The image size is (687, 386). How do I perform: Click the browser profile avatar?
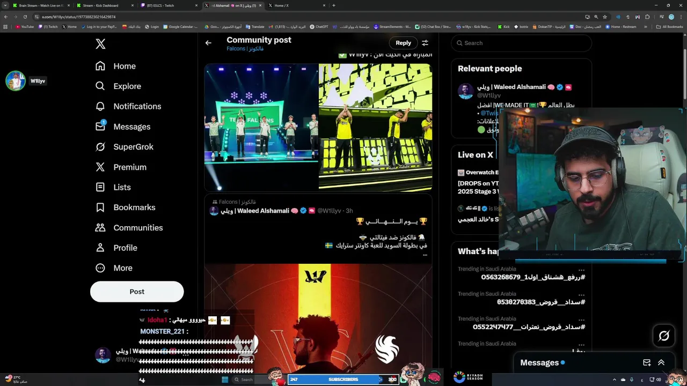(x=671, y=17)
